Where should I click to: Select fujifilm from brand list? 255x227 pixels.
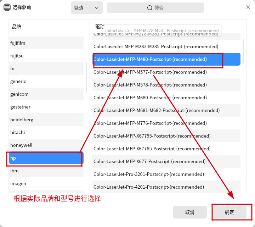click(46, 43)
